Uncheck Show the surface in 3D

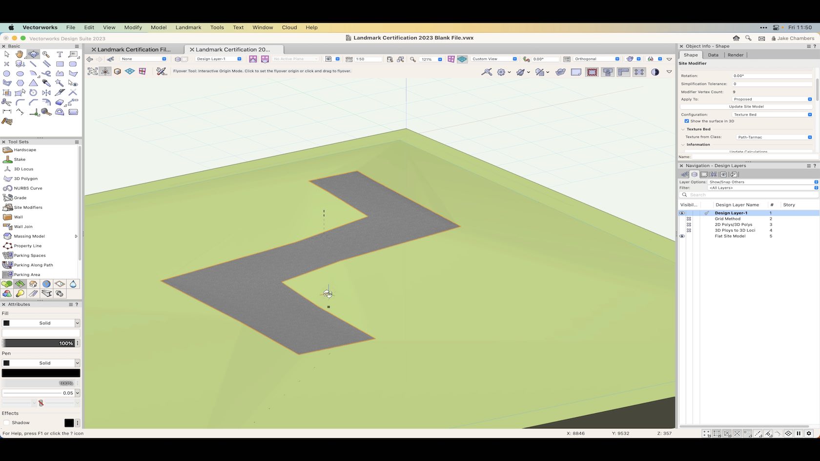tap(687, 121)
